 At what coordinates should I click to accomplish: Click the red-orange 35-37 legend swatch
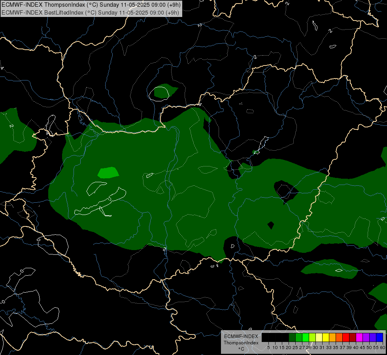(339, 337)
